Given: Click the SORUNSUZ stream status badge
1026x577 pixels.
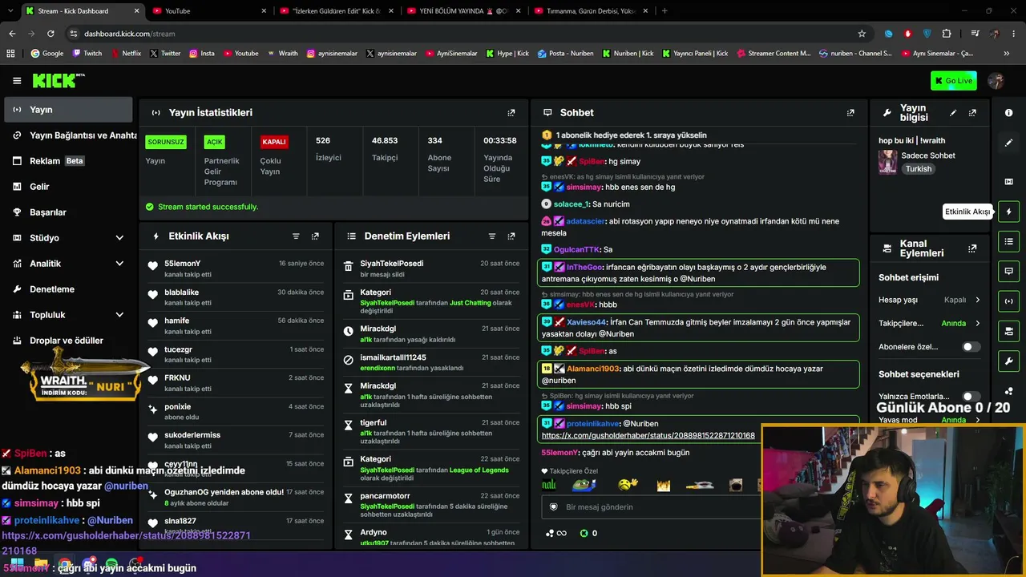Looking at the screenshot, I should (166, 142).
